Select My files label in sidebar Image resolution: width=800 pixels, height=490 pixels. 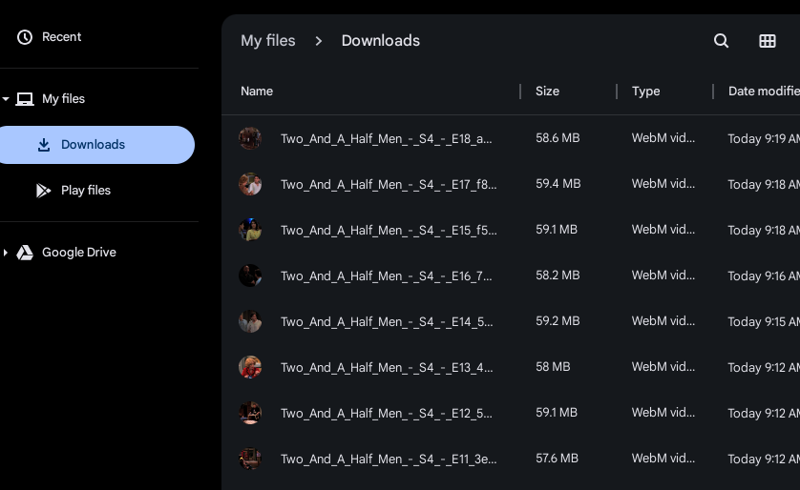point(63,99)
